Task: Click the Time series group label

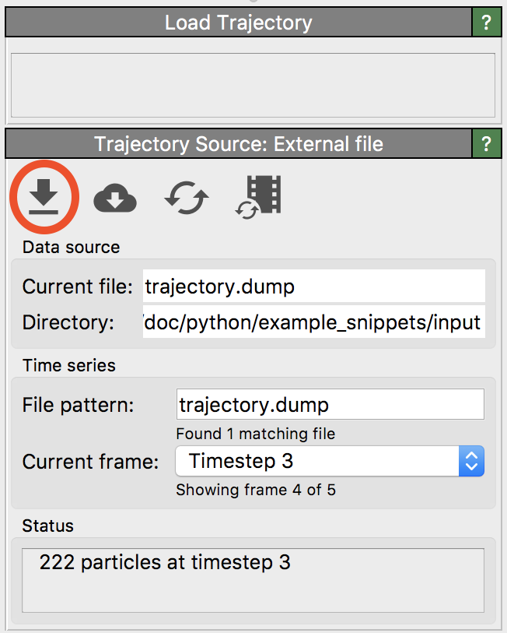Action: click(69, 365)
